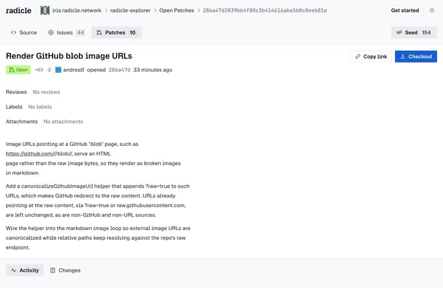Select the Activity tab
The width and height of the screenshot is (443, 288).
pos(25,270)
